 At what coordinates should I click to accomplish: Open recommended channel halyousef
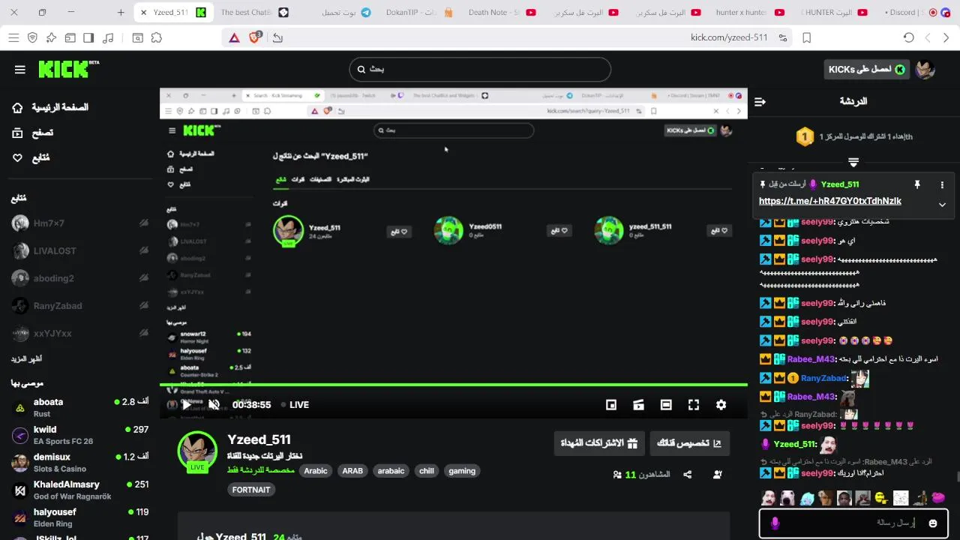79,517
